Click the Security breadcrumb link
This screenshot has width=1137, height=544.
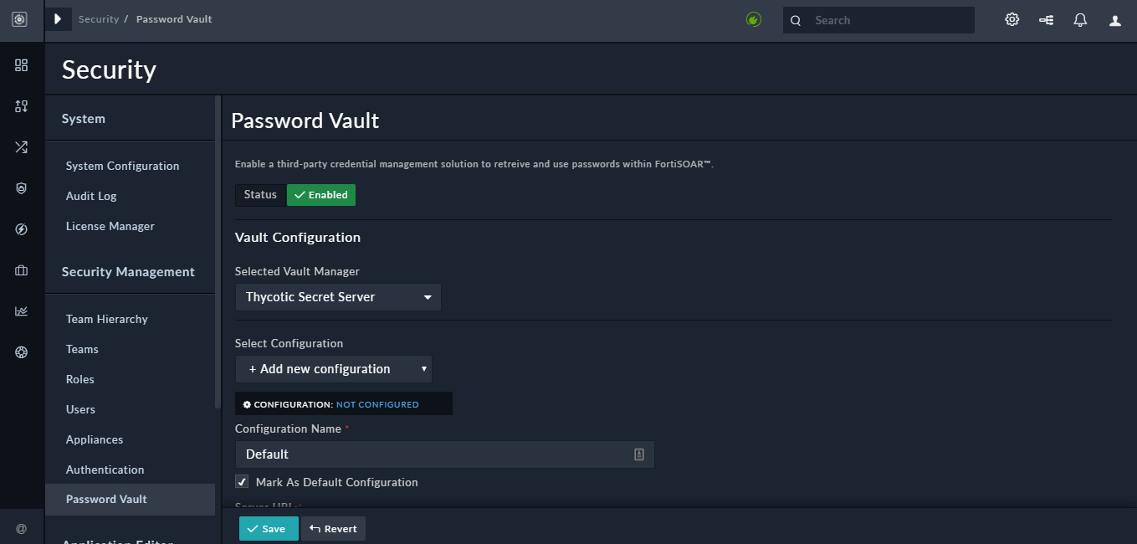(x=99, y=18)
